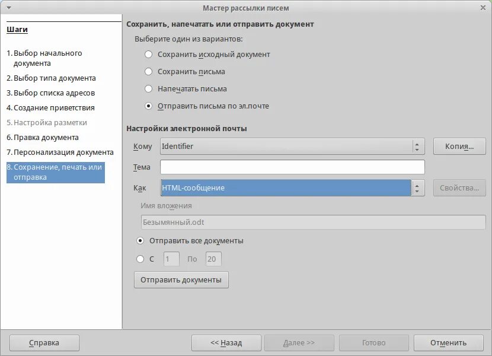Go to step 5 'Настройка разметки'
492x356 pixels.
(x=47, y=123)
